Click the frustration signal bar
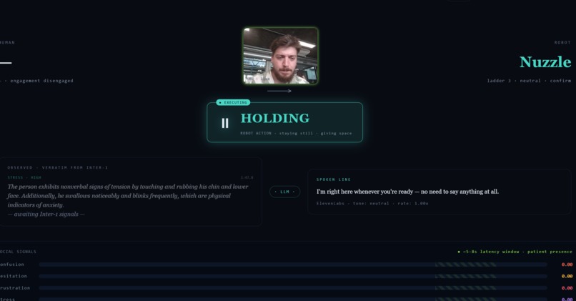 pyautogui.click(x=293, y=288)
